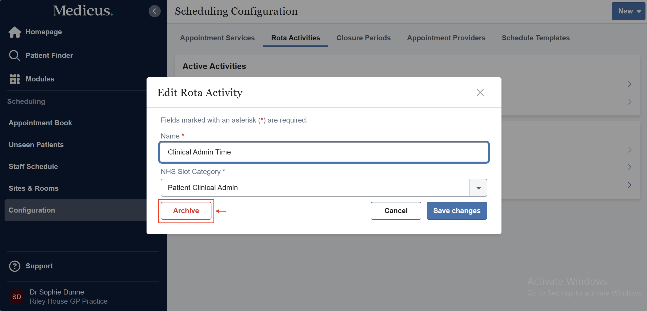
Task: Open the Schedule Templates tab
Action: point(535,38)
